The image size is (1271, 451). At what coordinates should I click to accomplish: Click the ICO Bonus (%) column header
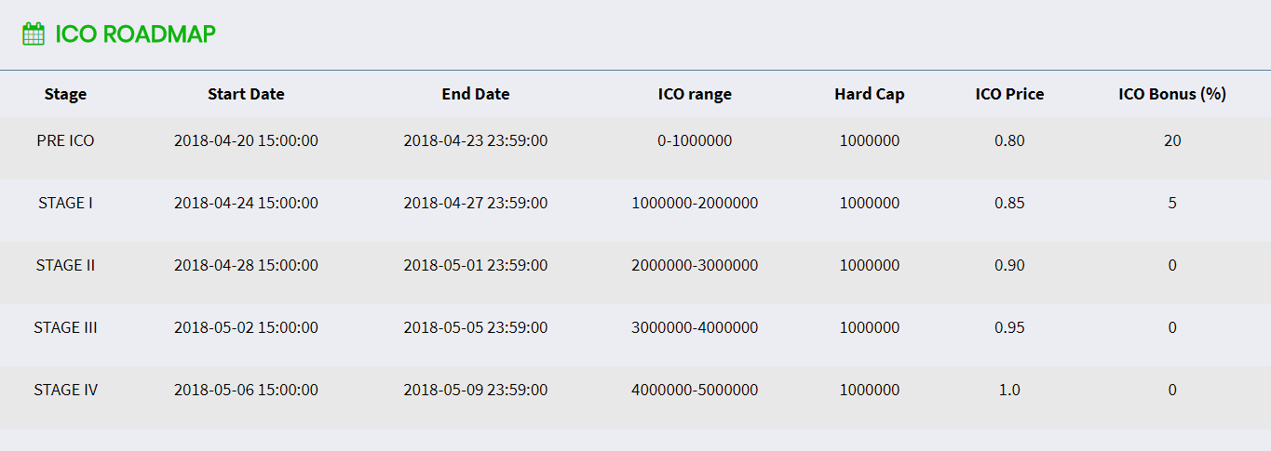1172,94
